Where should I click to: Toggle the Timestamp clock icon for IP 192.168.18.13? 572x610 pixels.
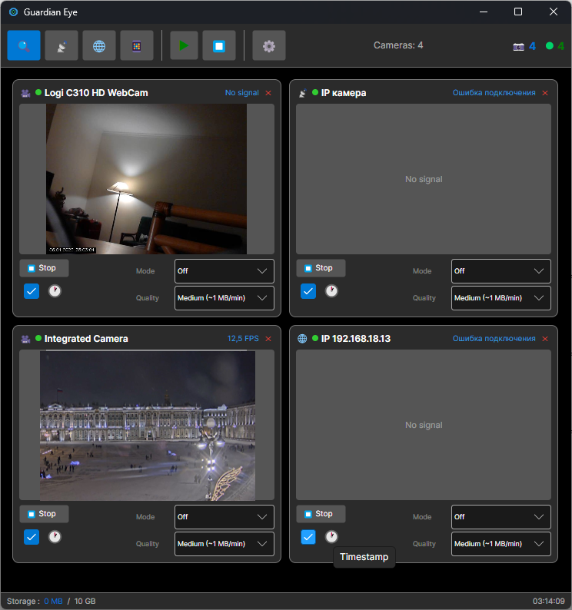pos(331,536)
